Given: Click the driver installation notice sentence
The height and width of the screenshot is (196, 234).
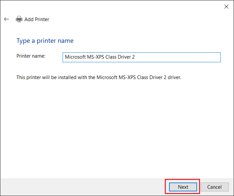Looking at the screenshot, I should (99, 77).
